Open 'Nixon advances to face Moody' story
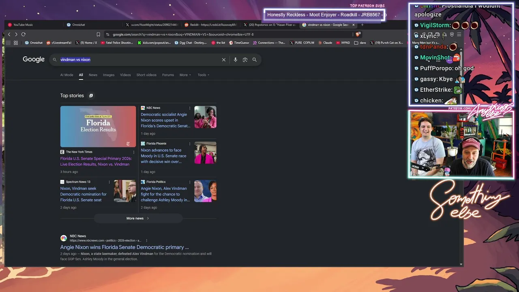The image size is (519, 292). [x=164, y=156]
